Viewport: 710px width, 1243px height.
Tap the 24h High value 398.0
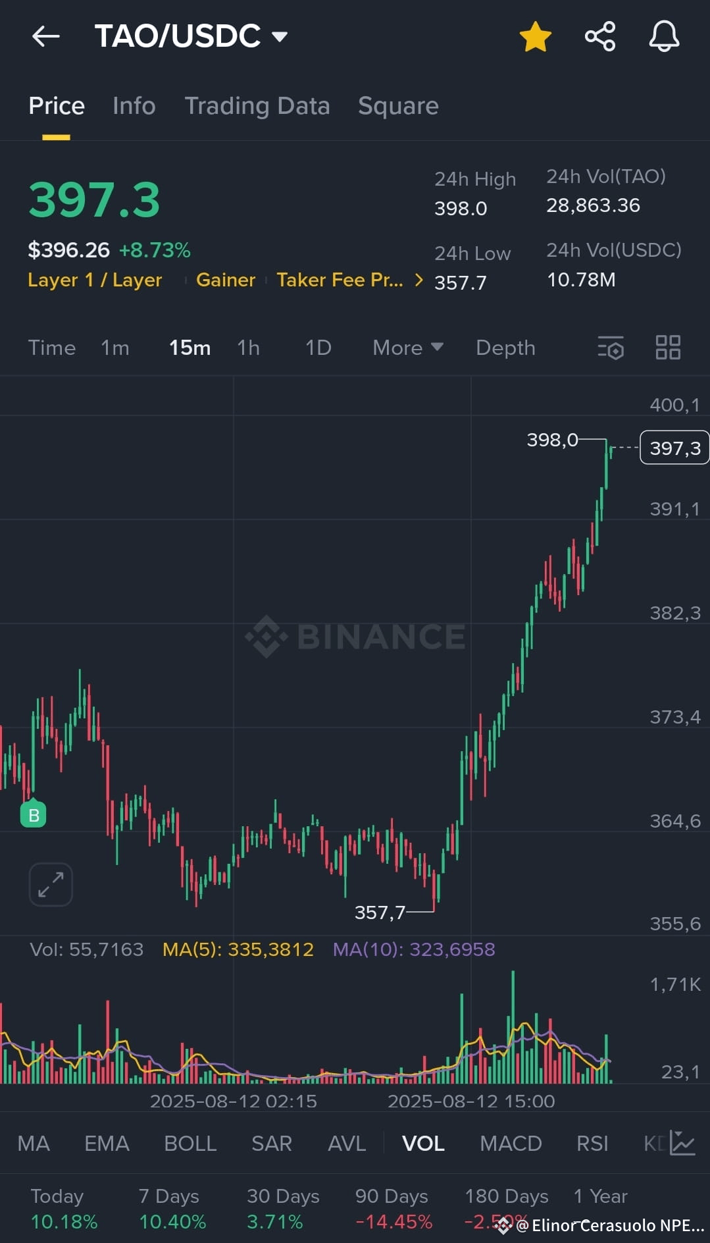pos(461,209)
